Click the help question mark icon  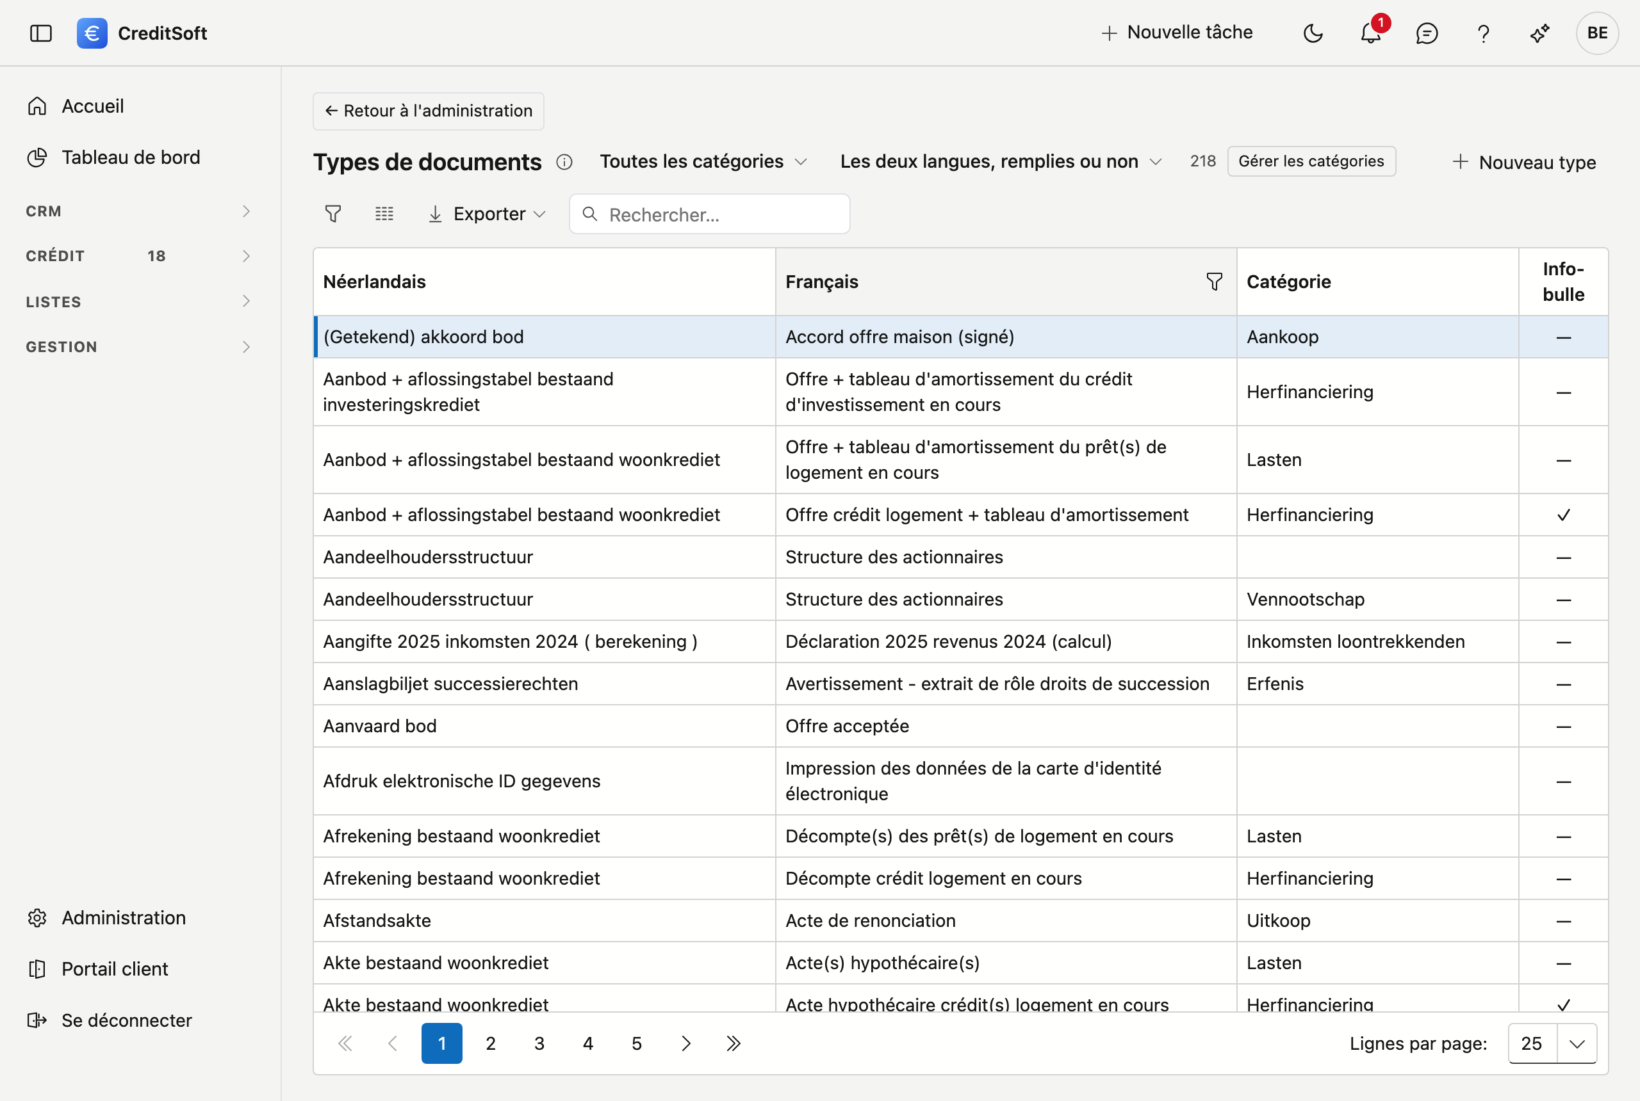[1483, 33]
